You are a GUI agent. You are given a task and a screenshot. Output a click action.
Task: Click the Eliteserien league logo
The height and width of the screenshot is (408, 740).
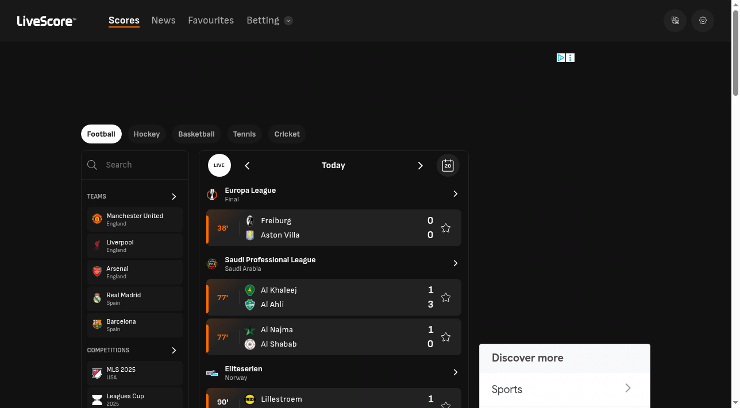click(212, 373)
